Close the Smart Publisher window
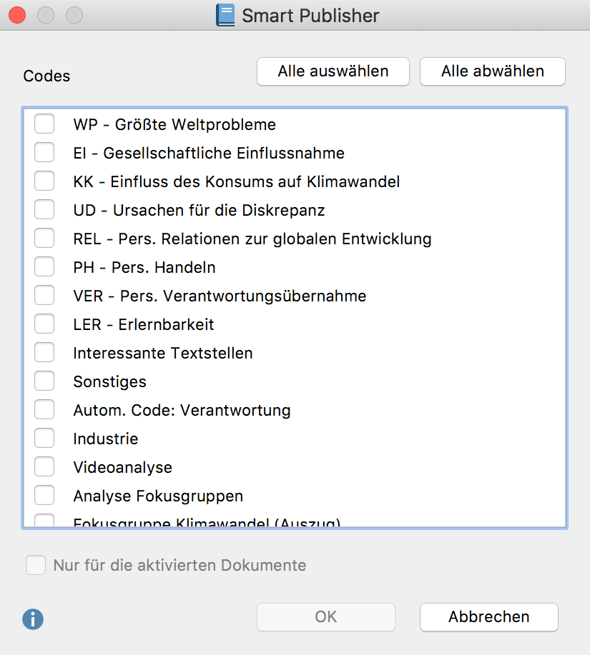 pos(17,16)
